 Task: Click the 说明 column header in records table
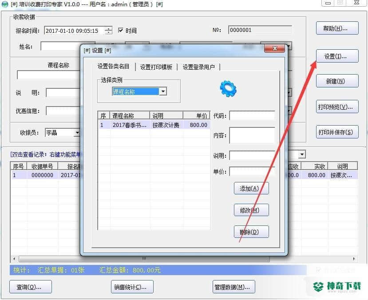(343, 166)
